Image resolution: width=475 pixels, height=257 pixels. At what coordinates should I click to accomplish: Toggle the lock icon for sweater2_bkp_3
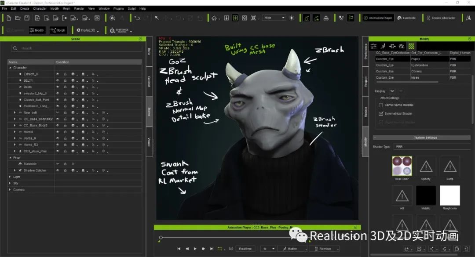point(65,93)
